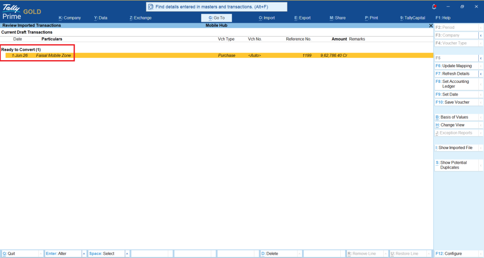Screen dimensions: 484x258
Task: Click D: Delete button
Action: coord(279,254)
